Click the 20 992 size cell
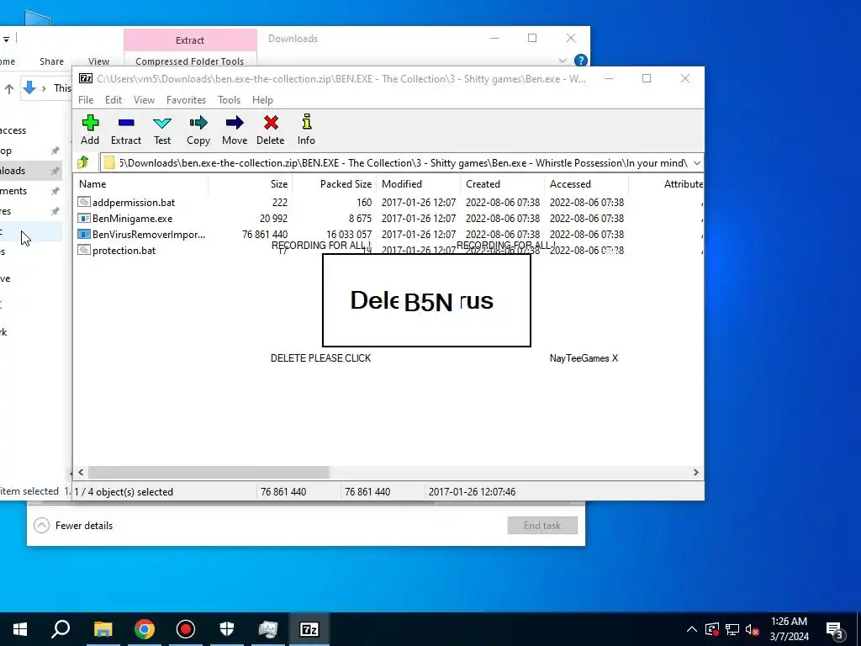 click(273, 218)
